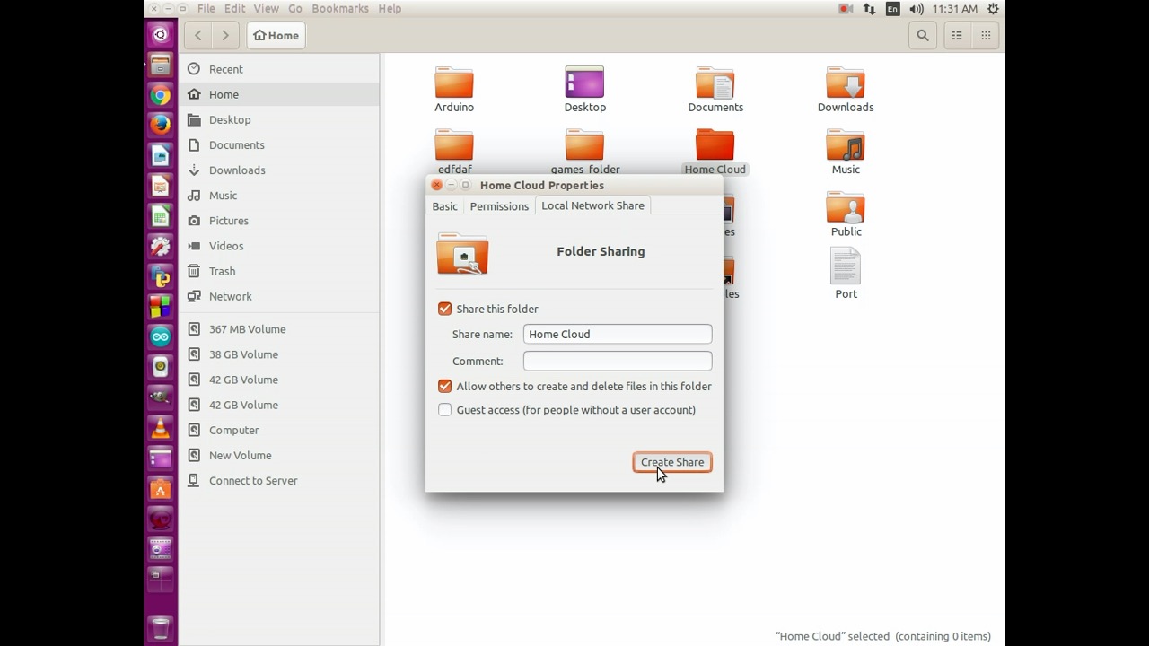Viewport: 1149px width, 646px height.
Task: Open System Settings from the launcher
Action: click(160, 244)
